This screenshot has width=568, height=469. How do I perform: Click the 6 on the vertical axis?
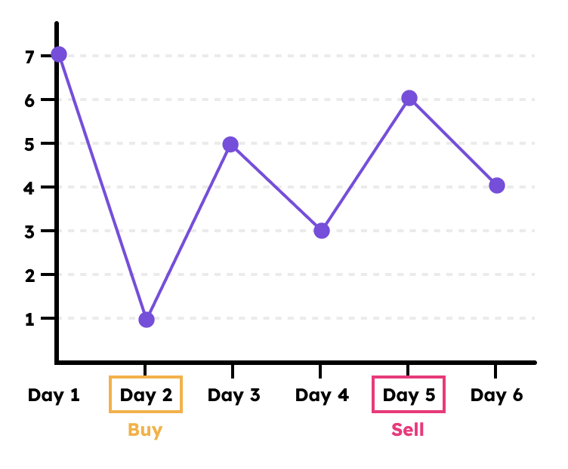[x=29, y=100]
